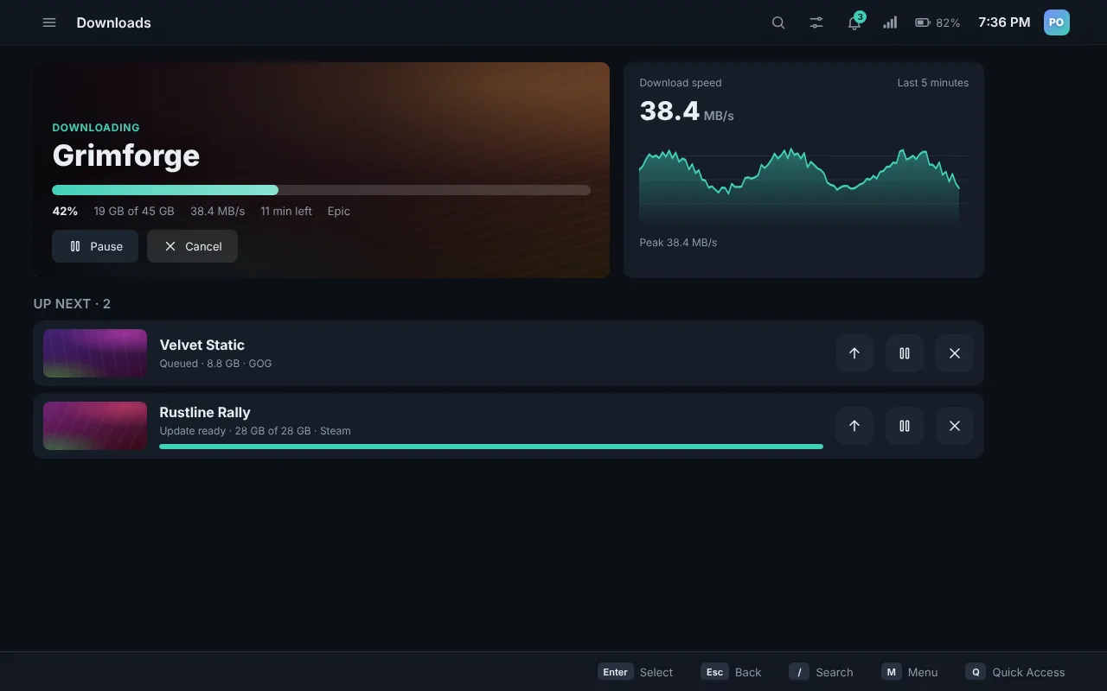Click the Esc Back hint
The height and width of the screenshot is (691, 1107).
tap(732, 672)
